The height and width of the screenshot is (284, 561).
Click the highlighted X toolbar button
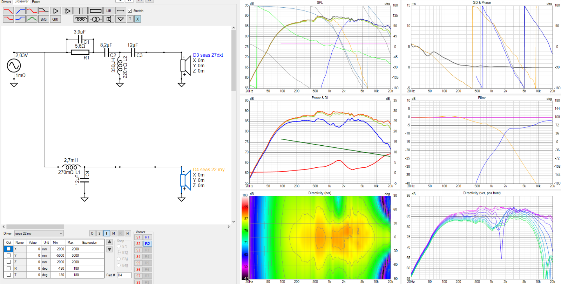[137, 19]
